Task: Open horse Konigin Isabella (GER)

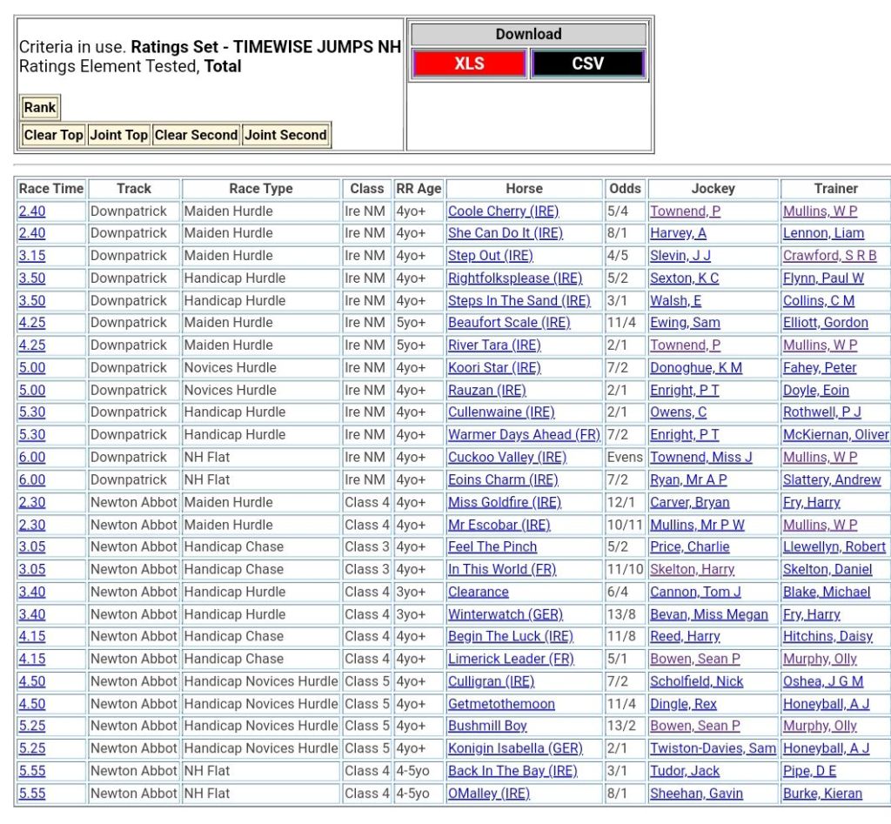Action: tap(515, 748)
